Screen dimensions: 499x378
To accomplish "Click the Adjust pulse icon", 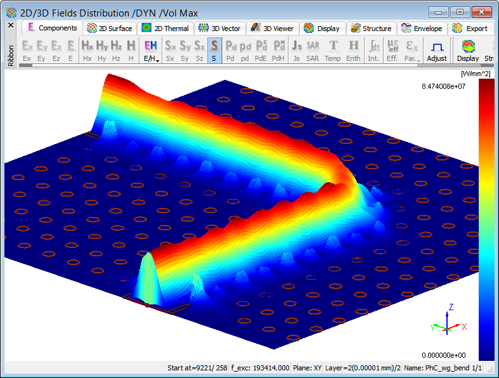I will click(437, 51).
